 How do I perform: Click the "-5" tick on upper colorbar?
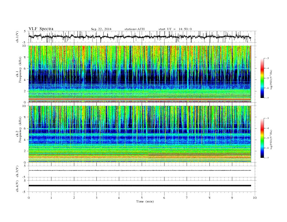pos(267,78)
